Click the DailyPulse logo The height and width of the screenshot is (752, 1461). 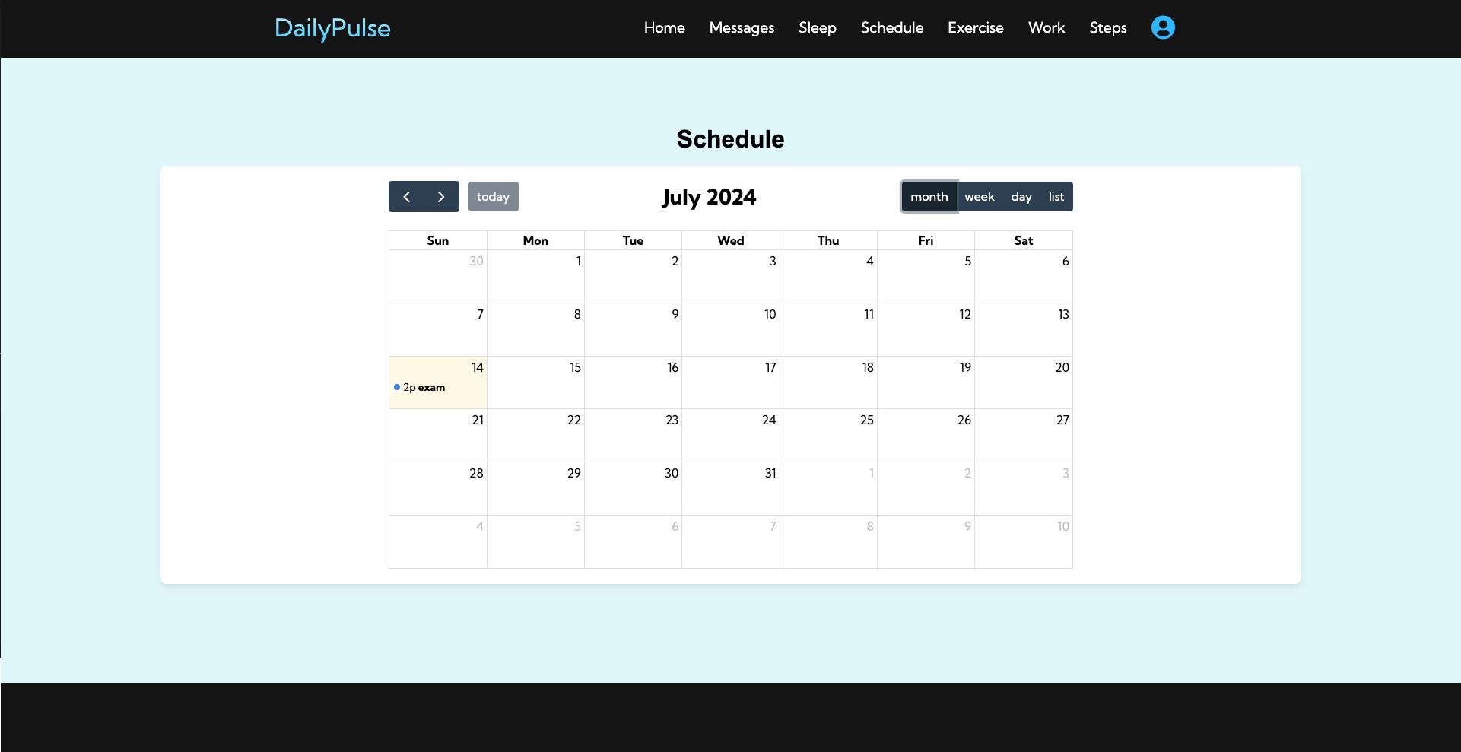pyautogui.click(x=332, y=28)
